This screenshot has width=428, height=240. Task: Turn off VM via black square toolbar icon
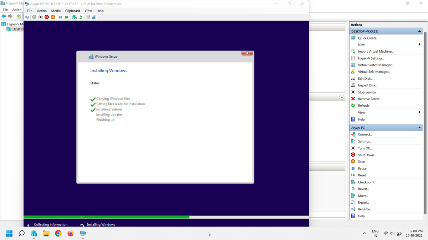click(40, 17)
